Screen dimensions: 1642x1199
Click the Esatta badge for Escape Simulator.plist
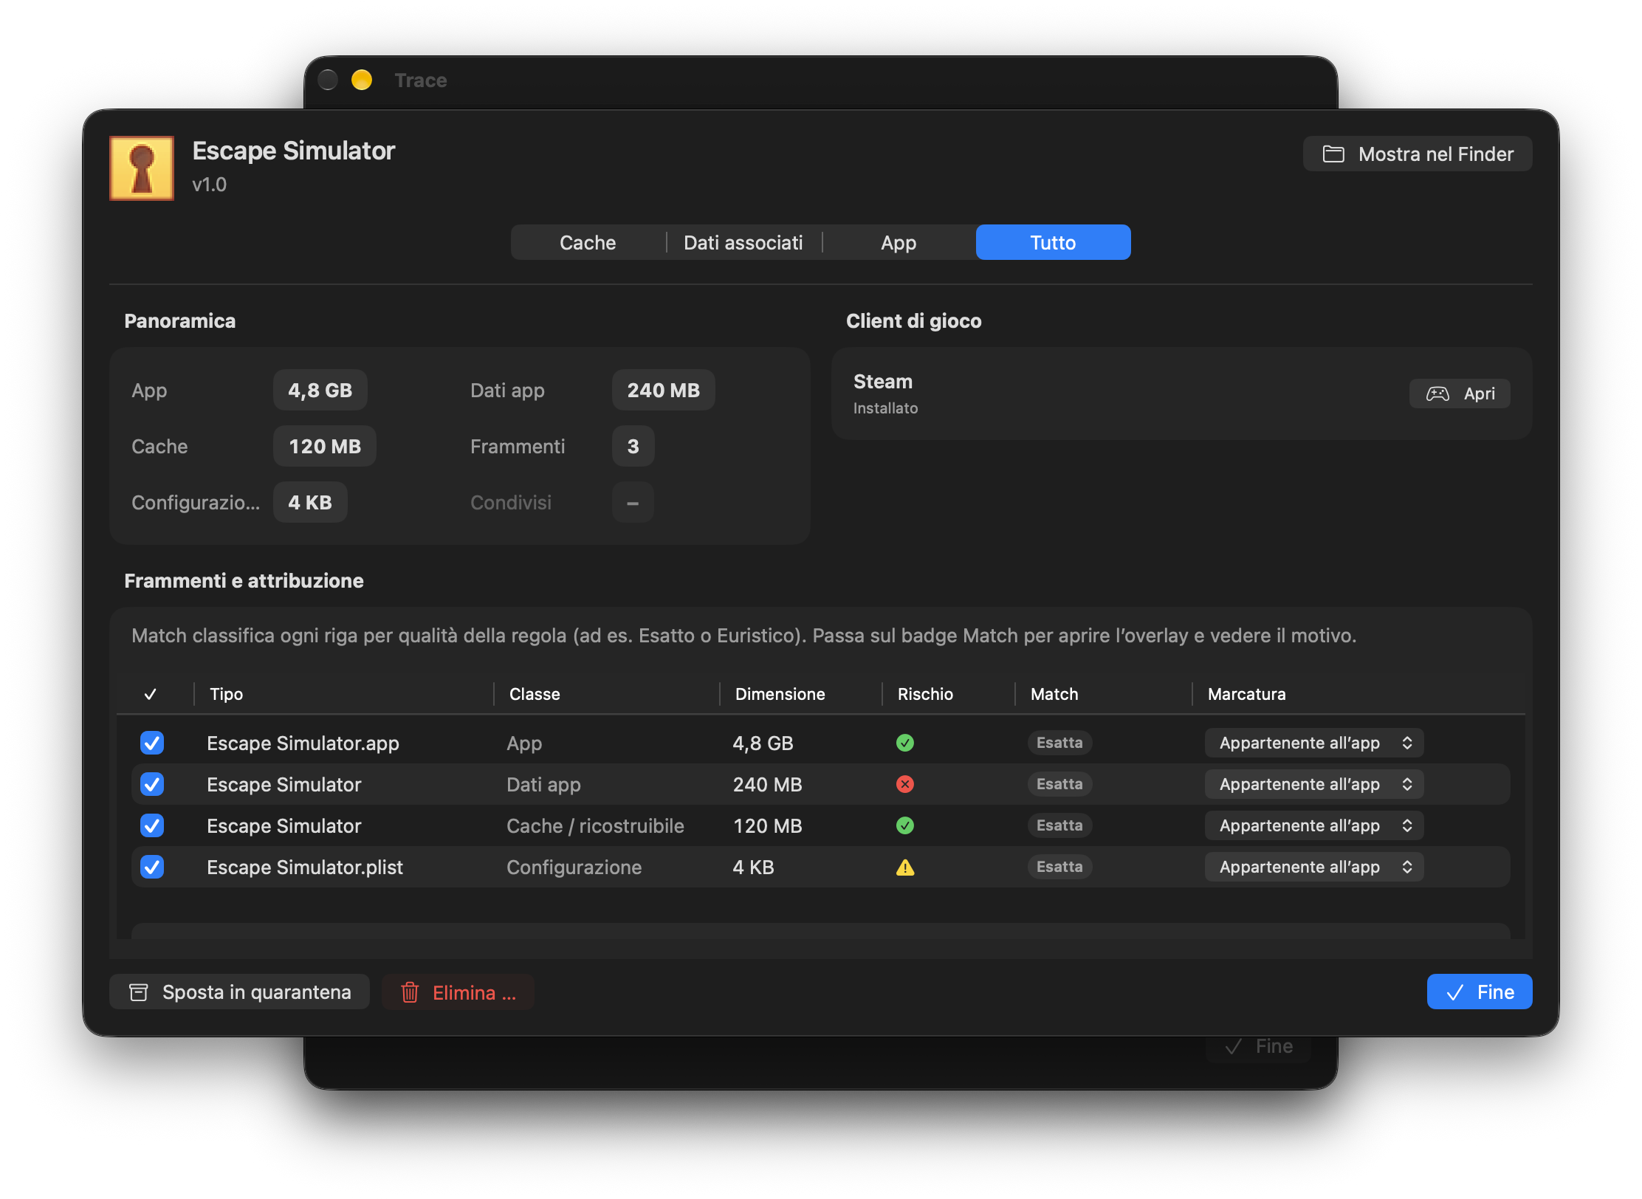pos(1059,867)
